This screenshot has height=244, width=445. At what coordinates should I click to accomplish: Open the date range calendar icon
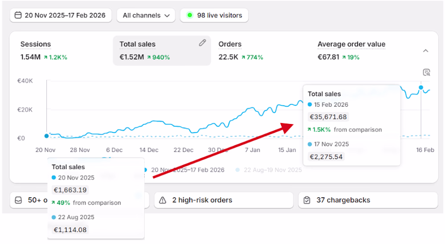[18, 15]
